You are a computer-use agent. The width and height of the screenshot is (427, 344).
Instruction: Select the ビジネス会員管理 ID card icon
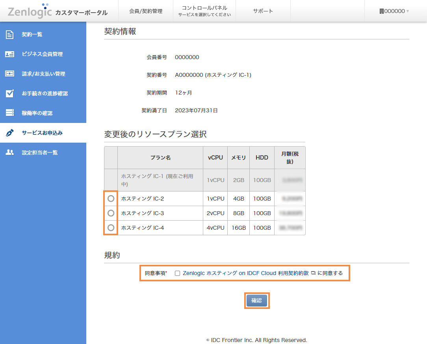pos(10,54)
